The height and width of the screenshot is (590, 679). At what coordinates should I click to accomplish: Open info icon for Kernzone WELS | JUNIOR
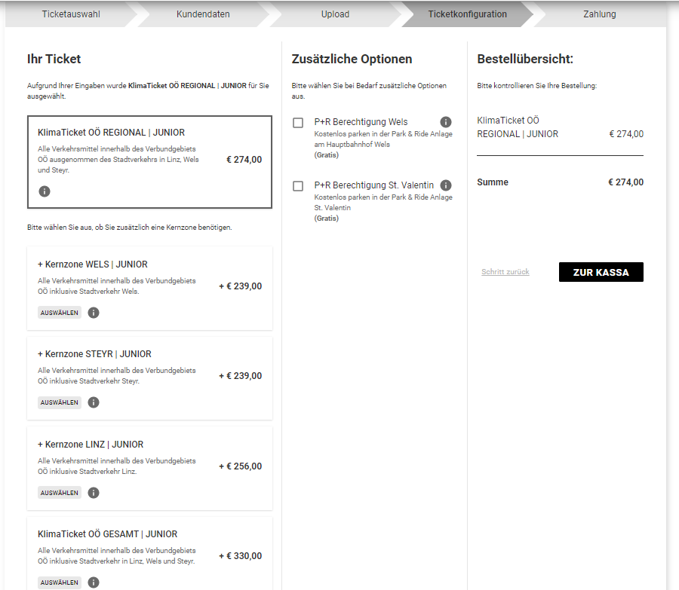[x=94, y=313]
